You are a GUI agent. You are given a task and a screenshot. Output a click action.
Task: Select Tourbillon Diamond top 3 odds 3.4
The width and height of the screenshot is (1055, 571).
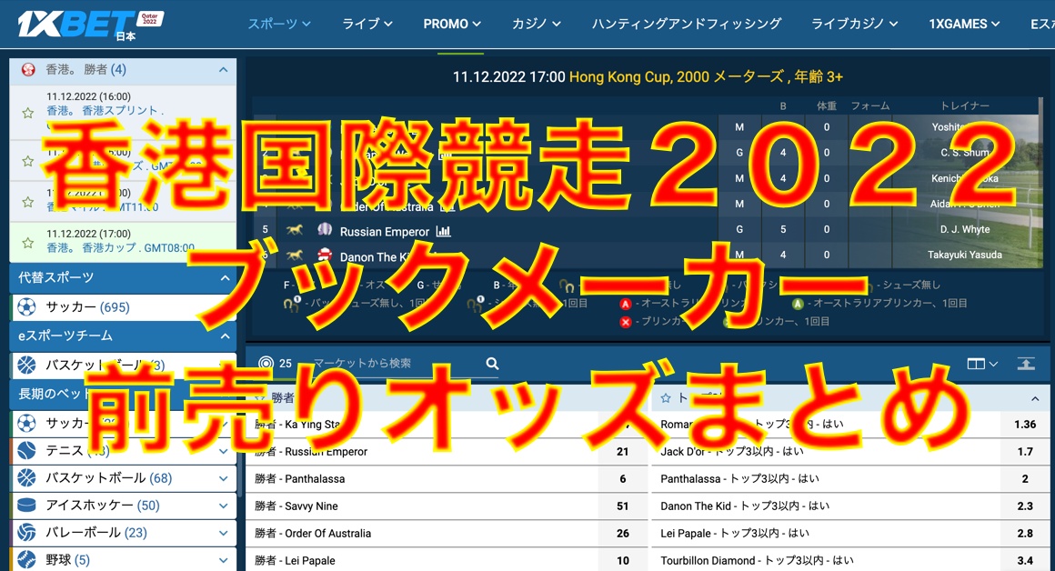click(1025, 560)
